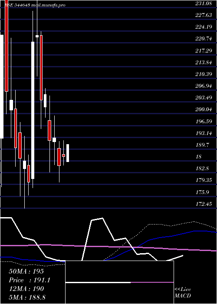Click the 203.49 price axis label
The width and height of the screenshot is (217, 304).
click(x=204, y=98)
